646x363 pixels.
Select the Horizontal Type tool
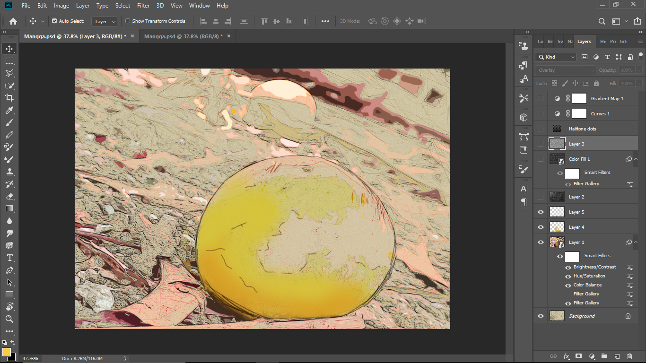[9, 258]
